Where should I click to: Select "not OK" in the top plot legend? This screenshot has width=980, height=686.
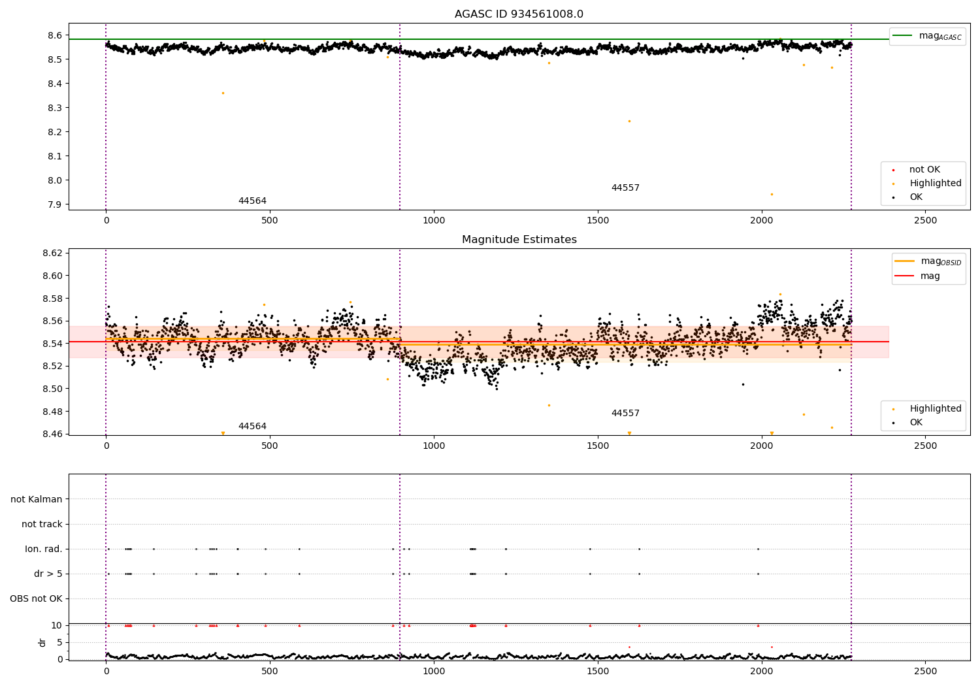tap(924, 169)
